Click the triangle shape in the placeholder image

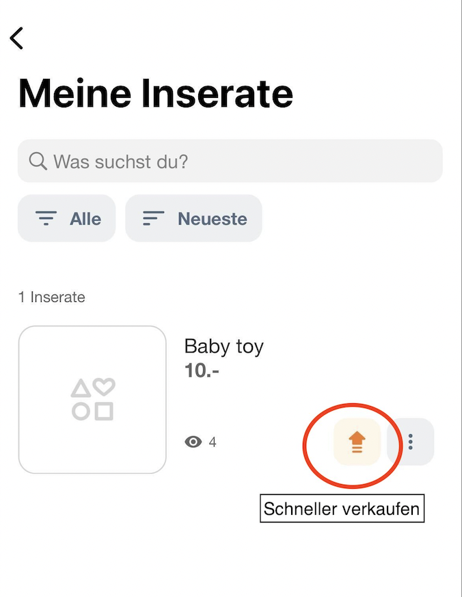click(81, 388)
